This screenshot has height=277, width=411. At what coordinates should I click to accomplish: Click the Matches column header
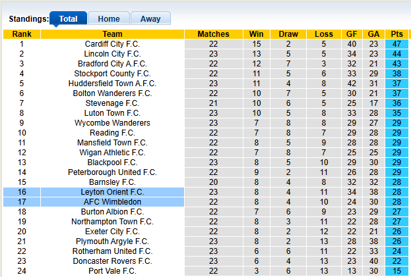tap(213, 34)
